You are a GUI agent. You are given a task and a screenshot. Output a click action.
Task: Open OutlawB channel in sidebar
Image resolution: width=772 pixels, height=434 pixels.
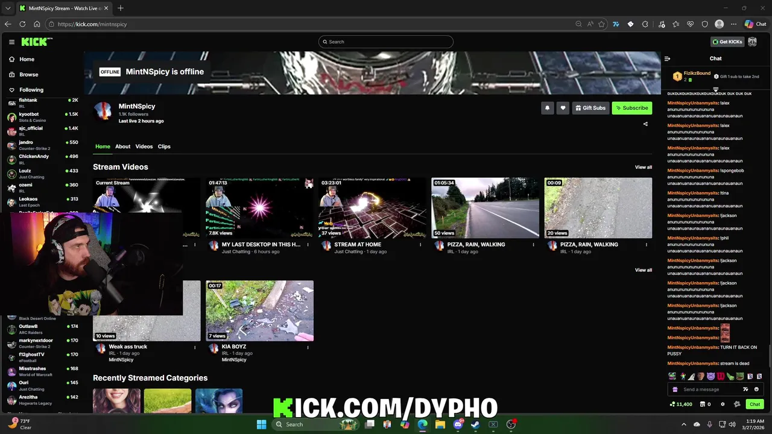click(42, 329)
